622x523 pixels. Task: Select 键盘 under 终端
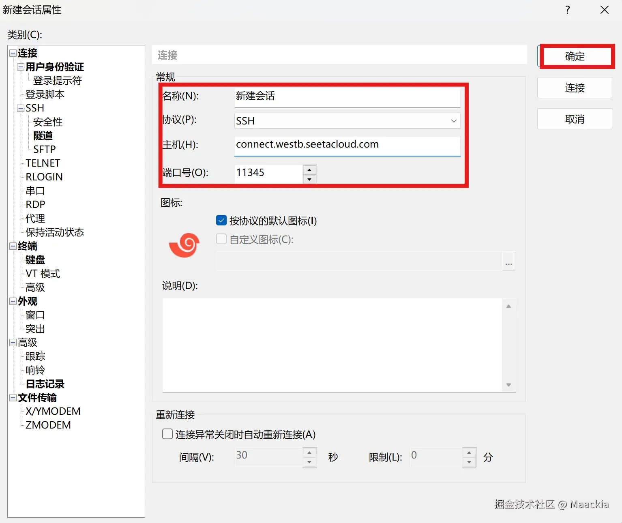click(35, 260)
